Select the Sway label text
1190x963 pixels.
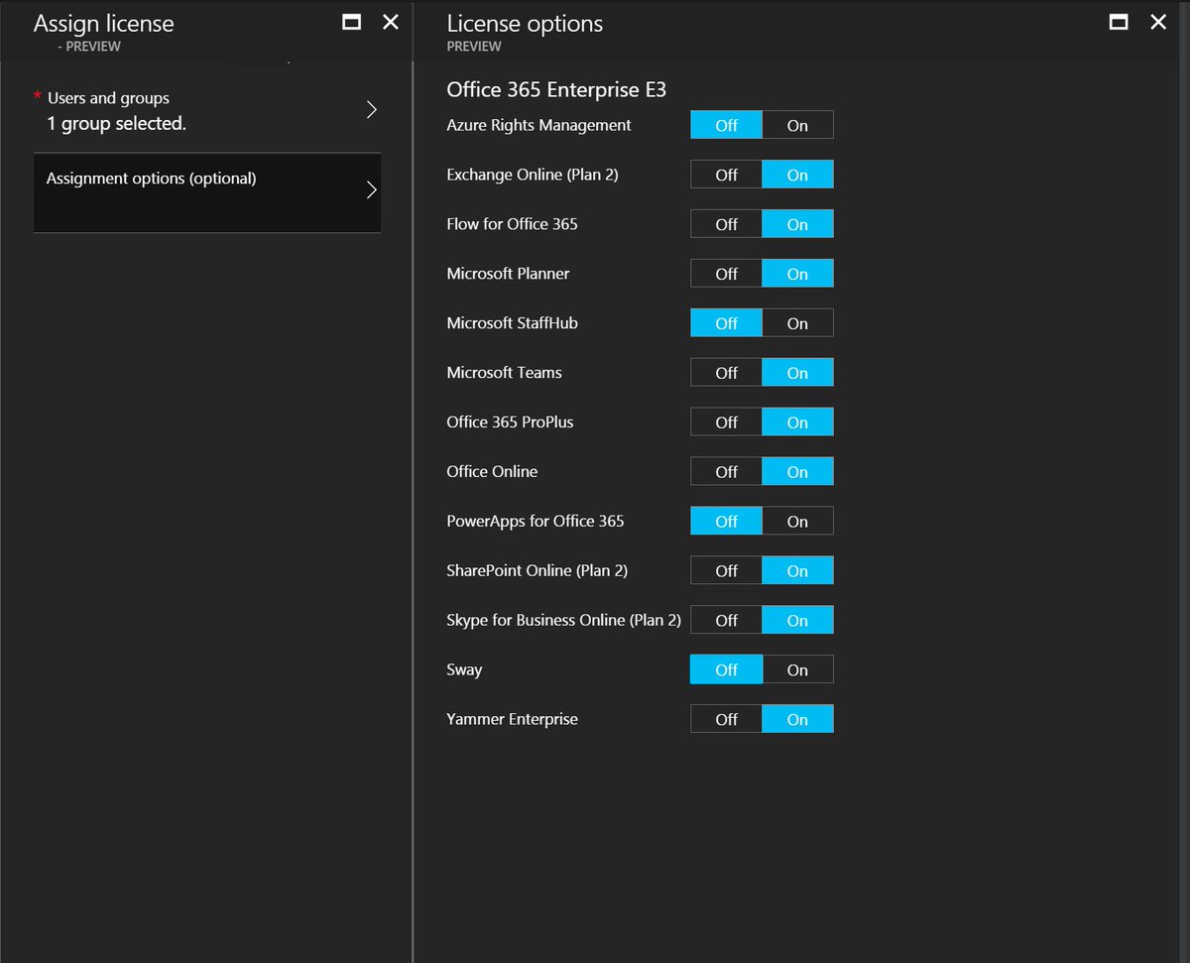[464, 670]
